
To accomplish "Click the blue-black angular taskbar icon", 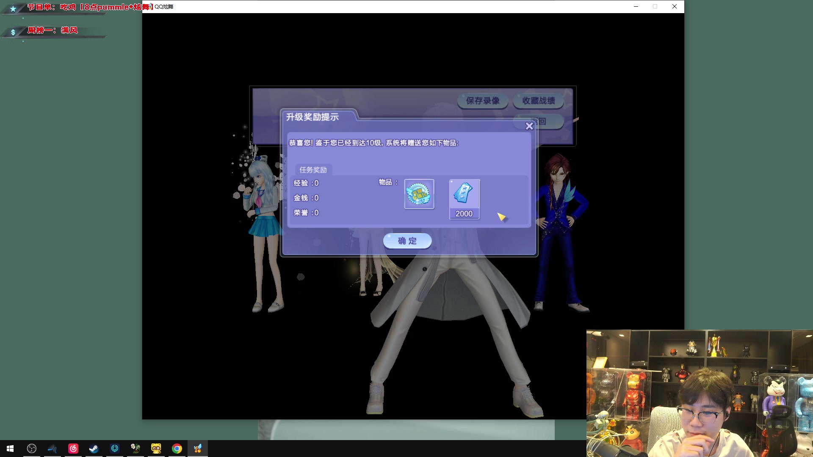I will pos(52,449).
